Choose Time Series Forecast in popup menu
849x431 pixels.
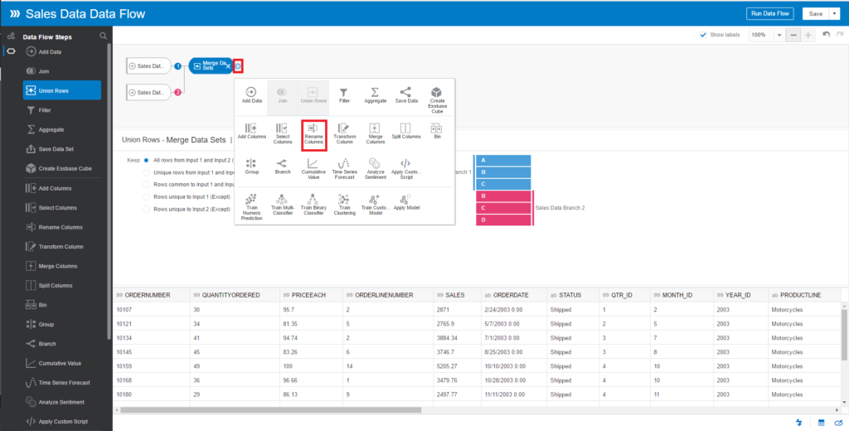click(344, 169)
